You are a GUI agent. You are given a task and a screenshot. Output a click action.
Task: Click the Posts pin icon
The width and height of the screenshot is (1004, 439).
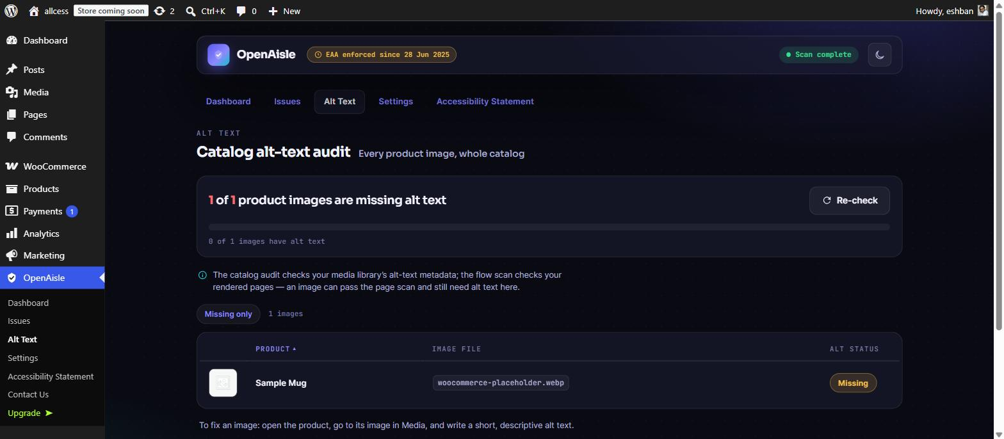tap(12, 70)
